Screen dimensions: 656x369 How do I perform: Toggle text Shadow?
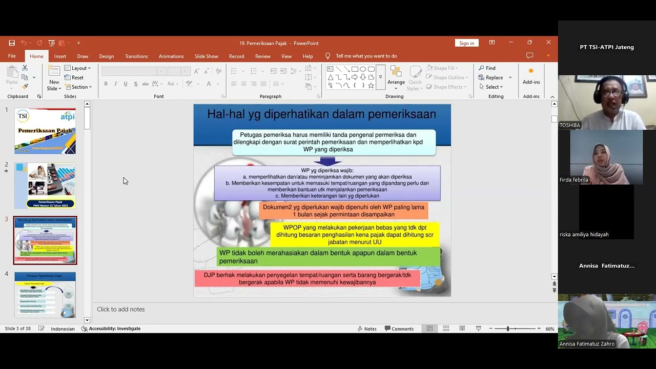(x=135, y=84)
